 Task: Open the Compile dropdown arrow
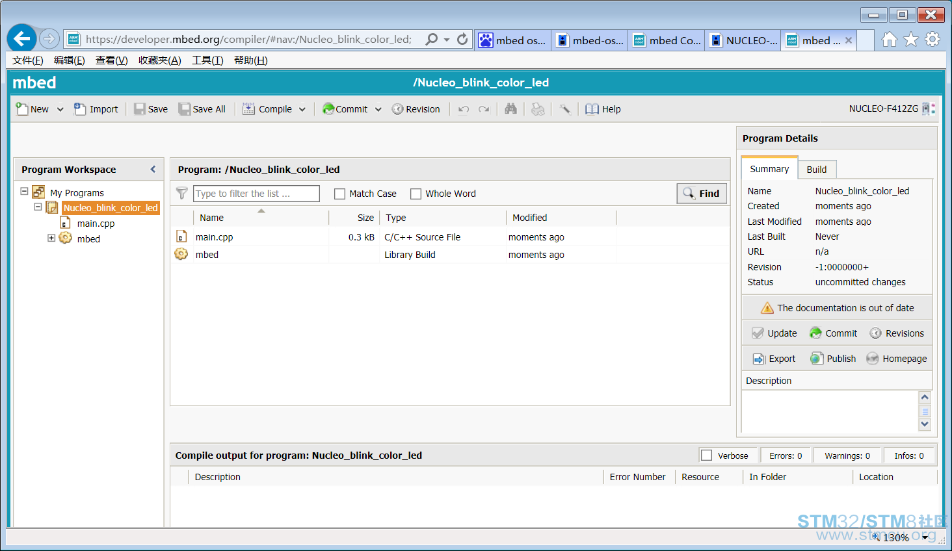pyautogui.click(x=302, y=109)
